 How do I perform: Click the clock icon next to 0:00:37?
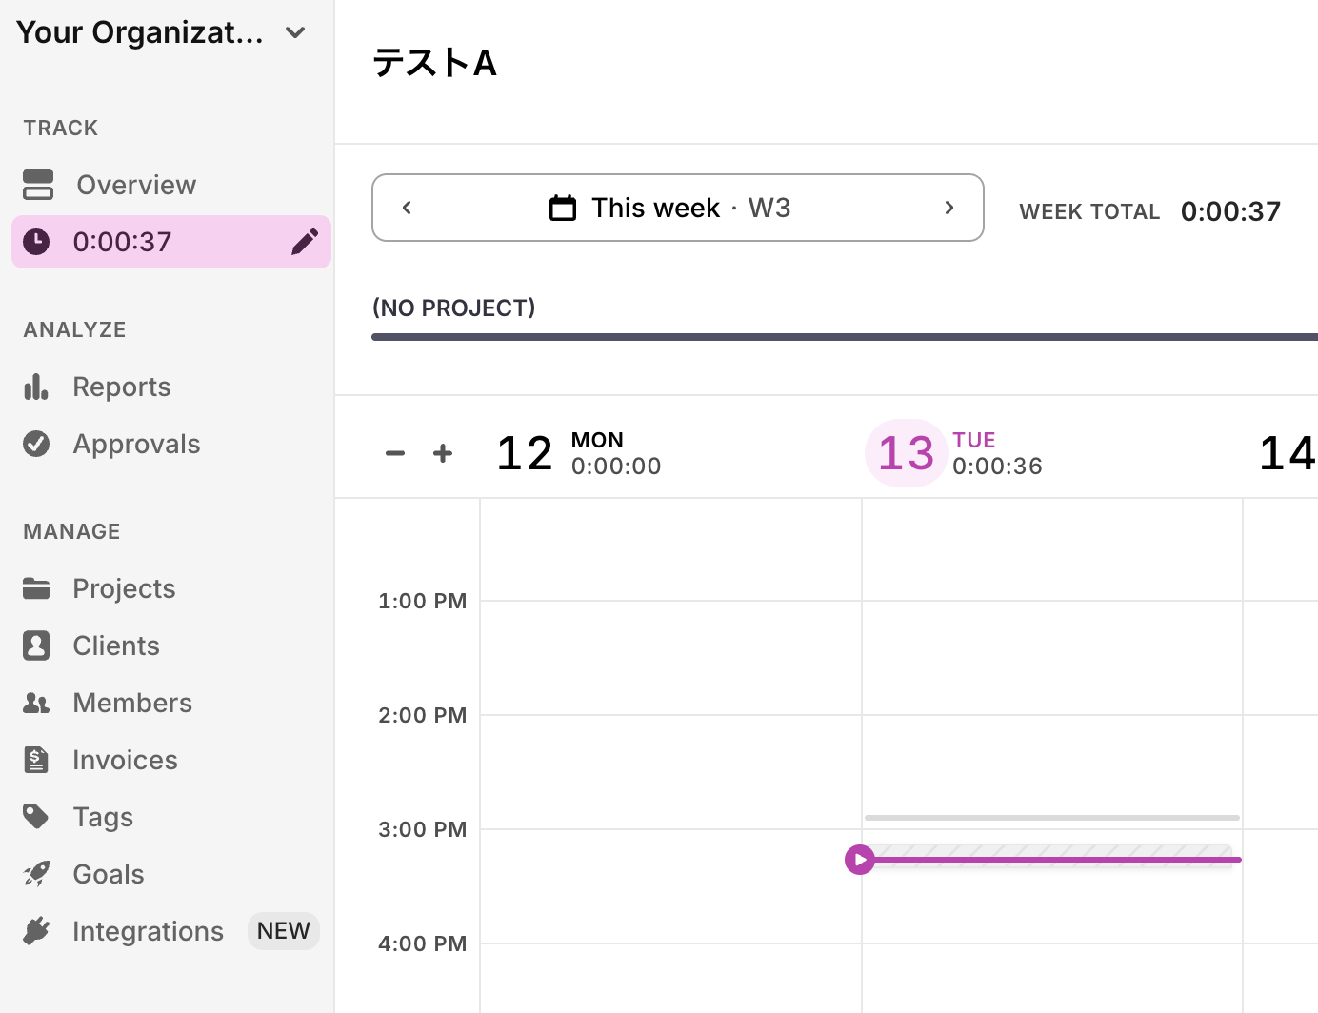[36, 242]
